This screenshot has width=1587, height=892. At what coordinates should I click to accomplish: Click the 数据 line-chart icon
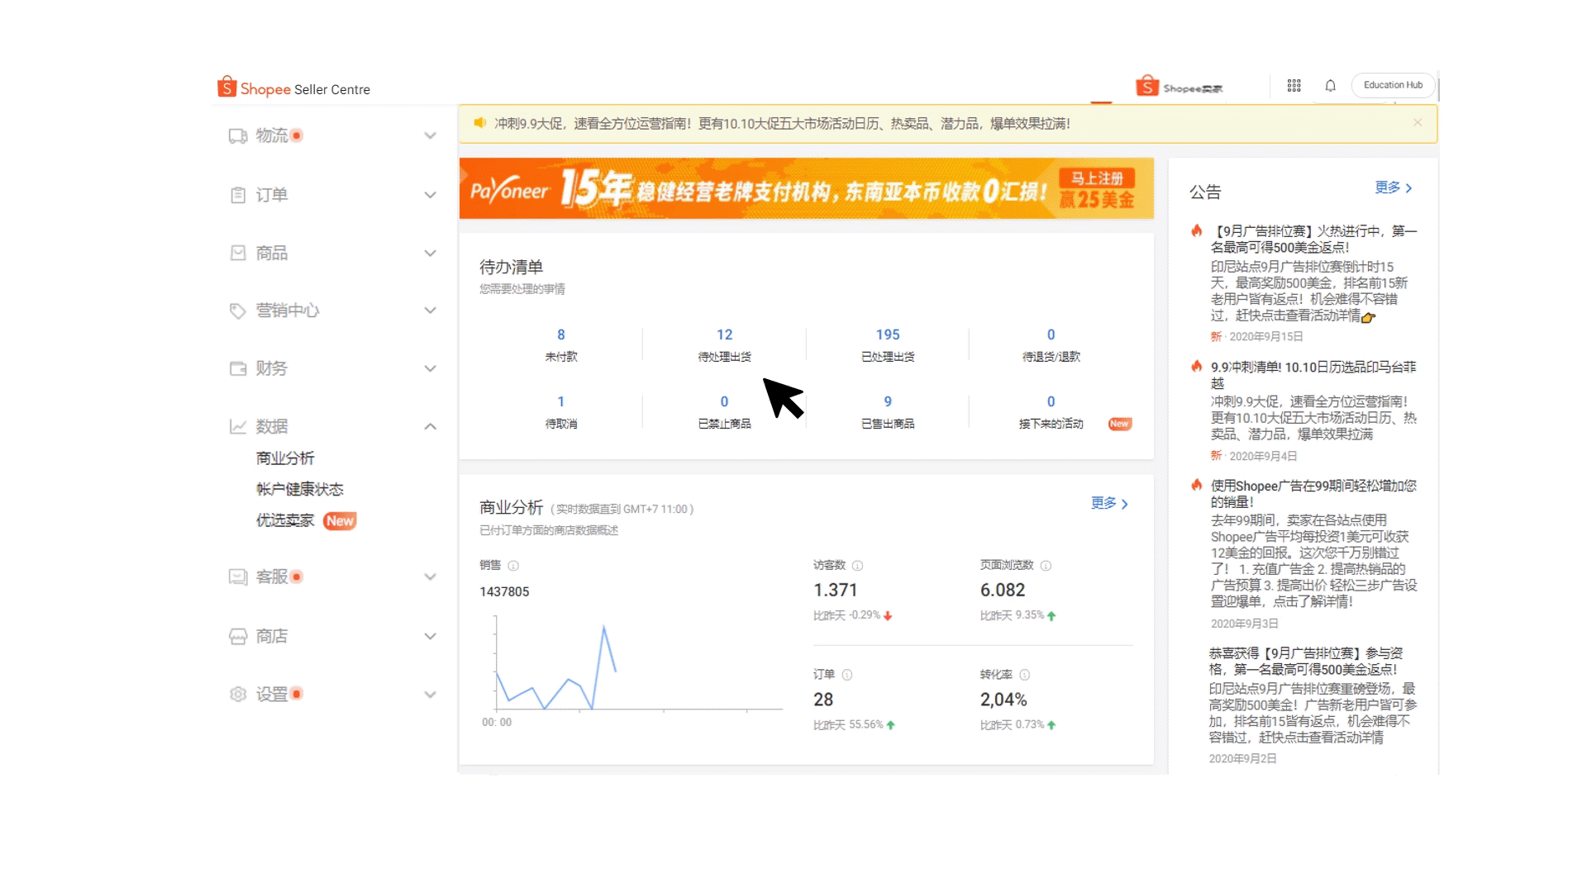(238, 426)
